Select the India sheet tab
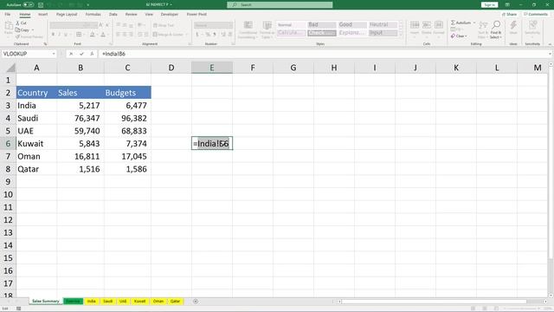554x312 pixels. [92, 302]
